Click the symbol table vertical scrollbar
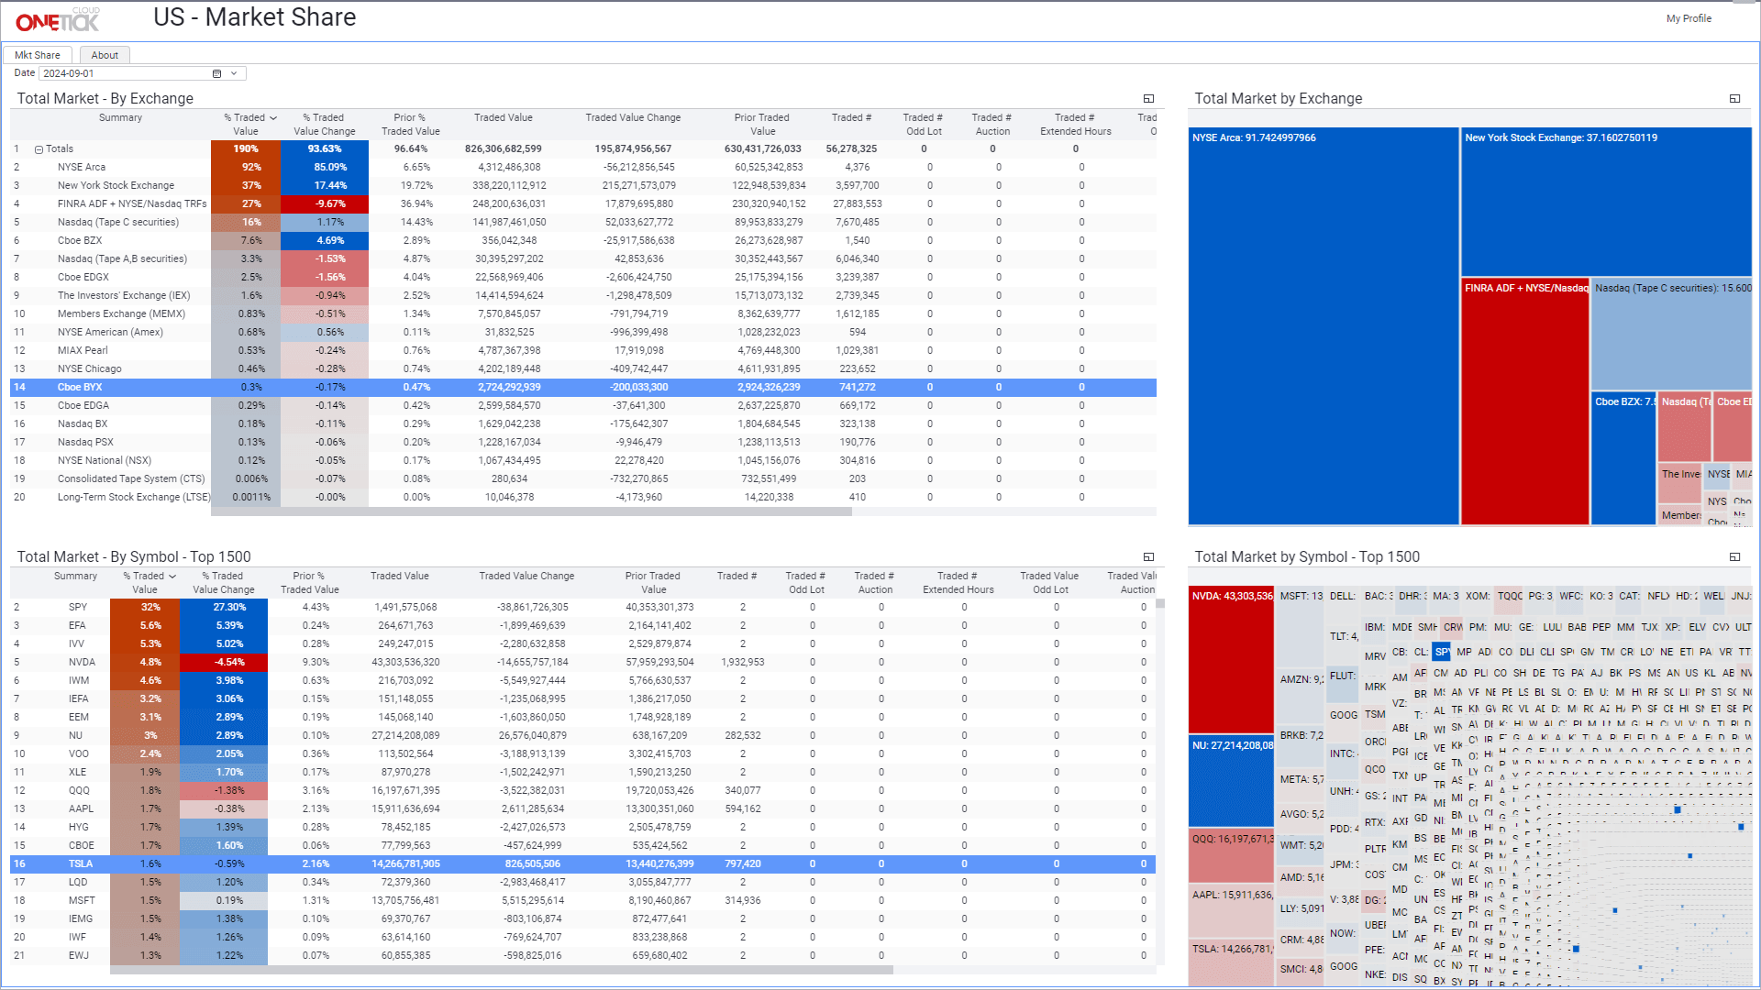This screenshot has width=1761, height=990. [1160, 605]
